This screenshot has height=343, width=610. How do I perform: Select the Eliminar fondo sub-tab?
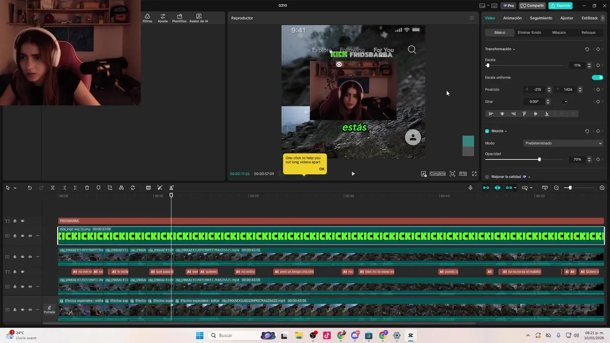(529, 32)
